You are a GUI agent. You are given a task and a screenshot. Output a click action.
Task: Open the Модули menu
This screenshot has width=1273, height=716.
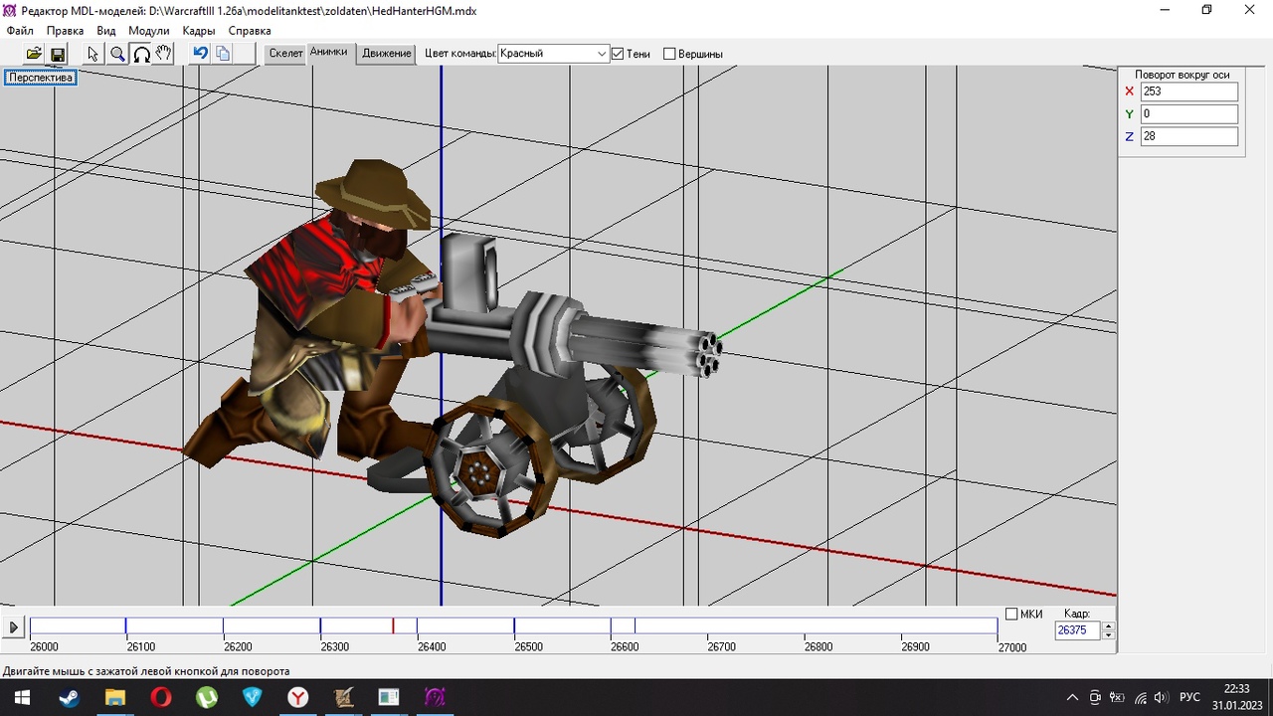pyautogui.click(x=149, y=31)
